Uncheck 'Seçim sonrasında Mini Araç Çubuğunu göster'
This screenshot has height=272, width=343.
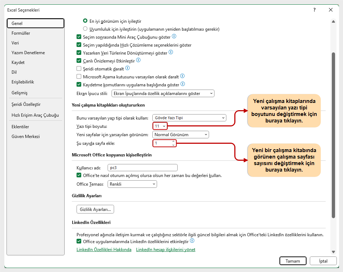pyautogui.click(x=79, y=37)
